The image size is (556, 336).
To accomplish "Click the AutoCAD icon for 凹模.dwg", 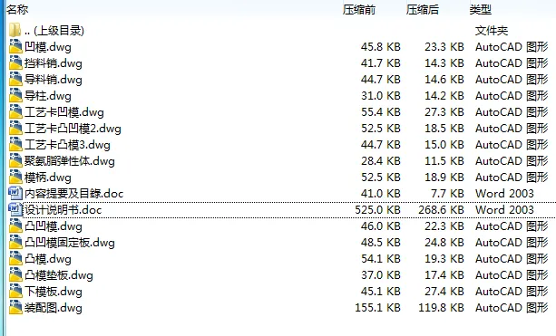I will click(15, 47).
